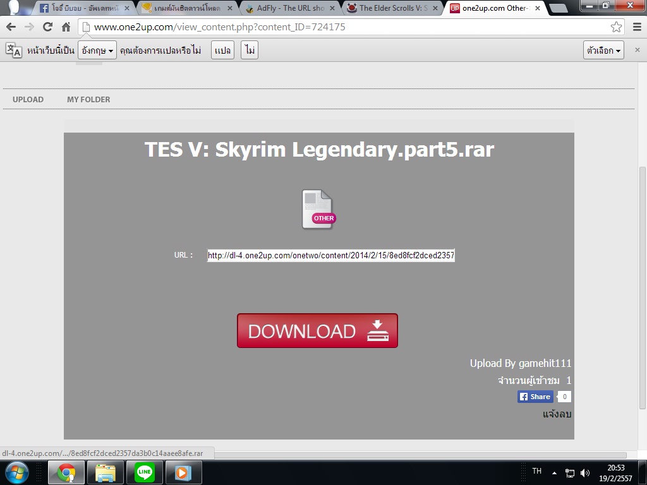Image resolution: width=647 pixels, height=485 pixels.
Task: Open the Chrome hamburger menu
Action: coord(637,27)
